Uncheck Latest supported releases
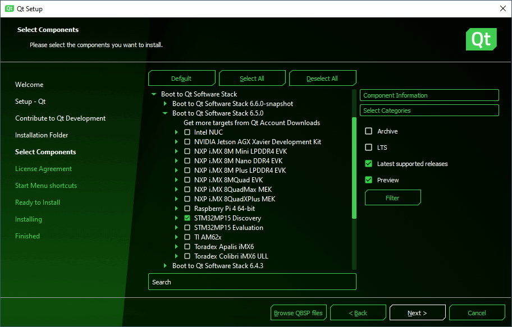 [369, 164]
